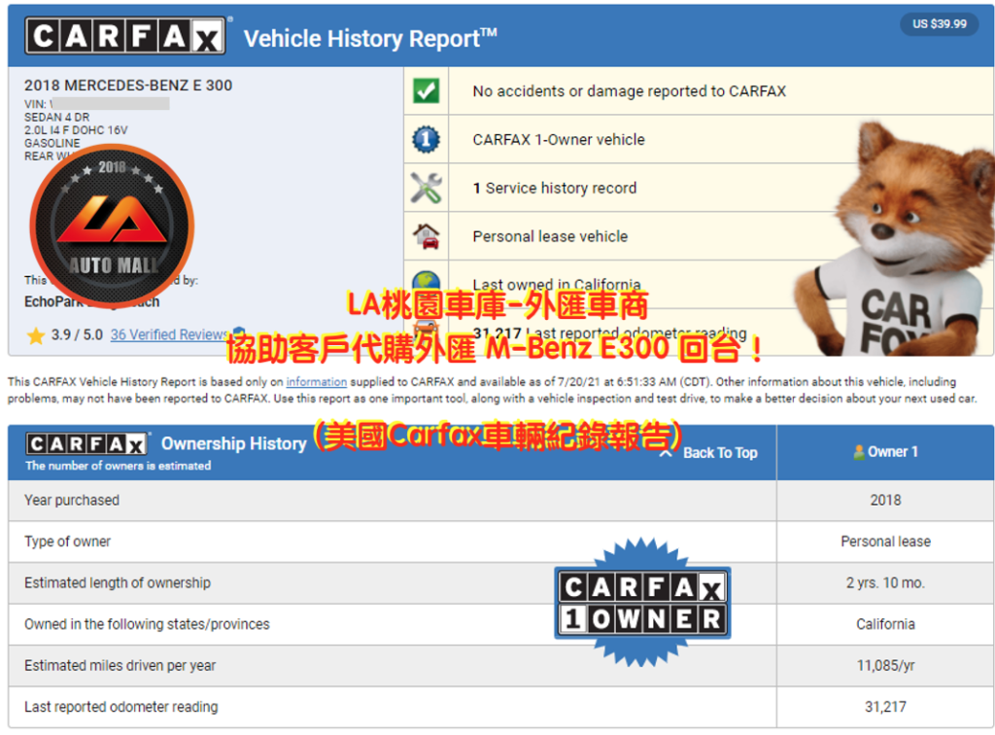995x735 pixels.
Task: Click the 'Vehicle History Report' title
Action: click(x=370, y=39)
